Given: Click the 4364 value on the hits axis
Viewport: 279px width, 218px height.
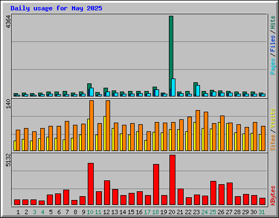Looking at the screenshot, I should pyautogui.click(x=8, y=22).
